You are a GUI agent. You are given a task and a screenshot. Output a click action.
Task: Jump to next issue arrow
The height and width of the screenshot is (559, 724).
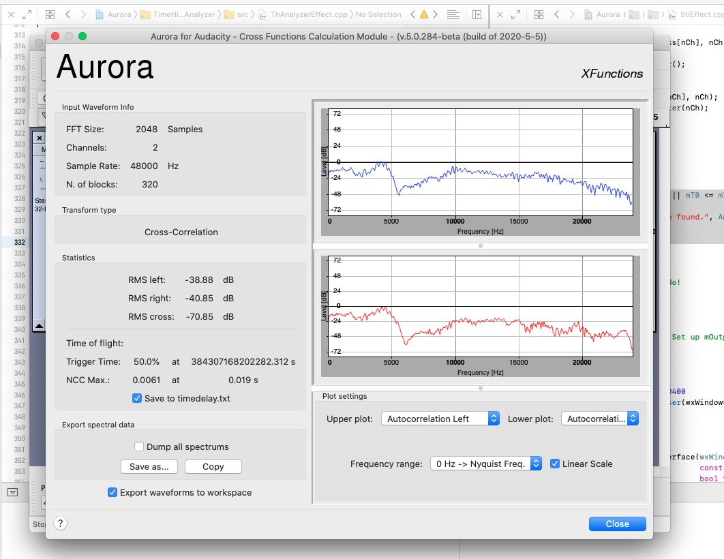[x=435, y=15]
